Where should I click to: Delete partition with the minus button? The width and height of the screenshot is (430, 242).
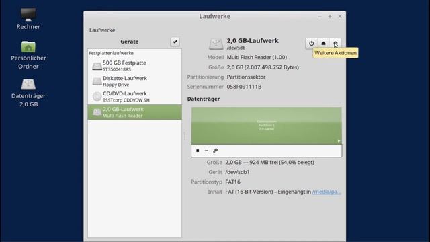pos(206,151)
